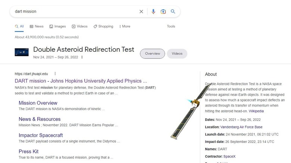Image resolution: width=291 pixels, height=163 pixels.
Task: Switch to the Images tab
Action: coord(57,26)
